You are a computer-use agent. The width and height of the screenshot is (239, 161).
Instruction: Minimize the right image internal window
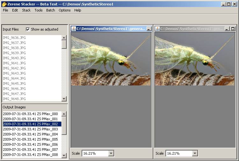click(227, 29)
